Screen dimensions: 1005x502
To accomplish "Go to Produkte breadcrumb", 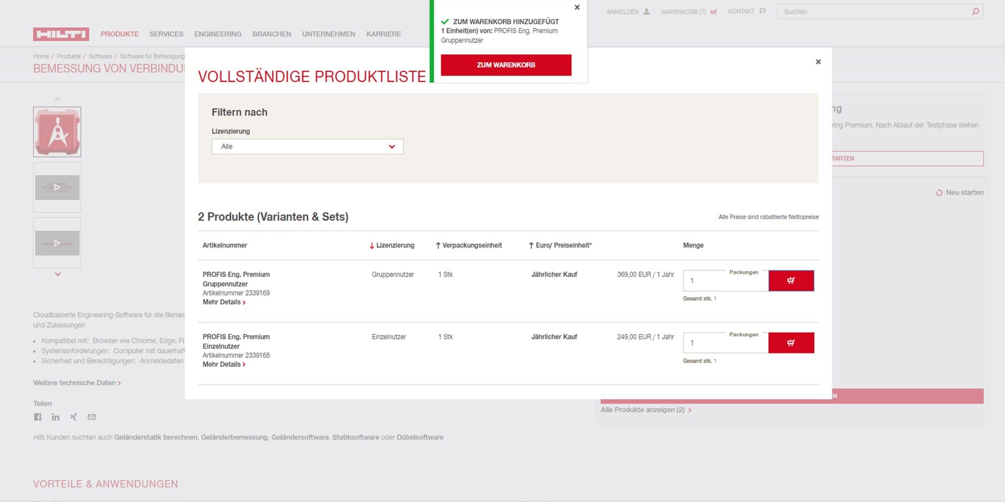I will 69,56.
